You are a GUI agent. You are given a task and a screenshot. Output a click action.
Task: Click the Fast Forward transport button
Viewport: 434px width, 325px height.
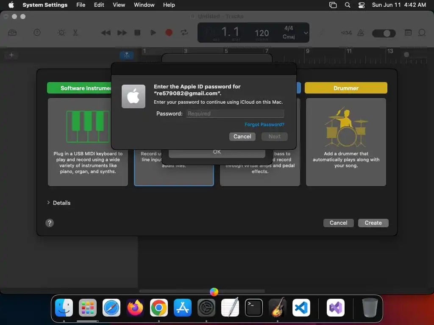(x=122, y=33)
